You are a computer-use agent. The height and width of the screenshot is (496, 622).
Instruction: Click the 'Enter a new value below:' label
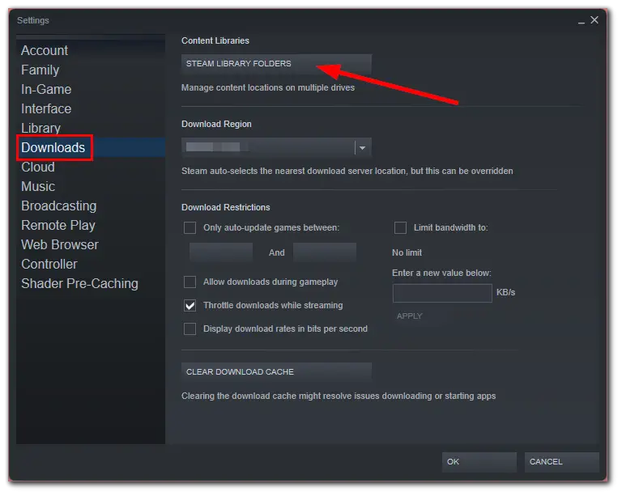441,273
